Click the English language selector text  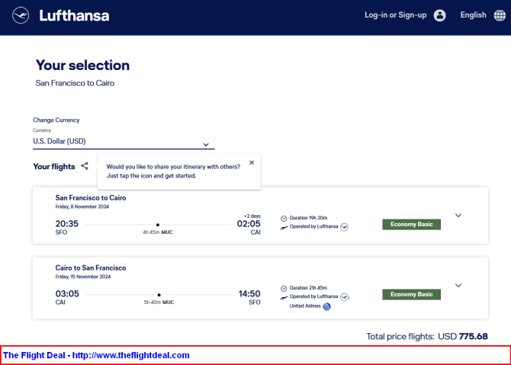pyautogui.click(x=473, y=15)
